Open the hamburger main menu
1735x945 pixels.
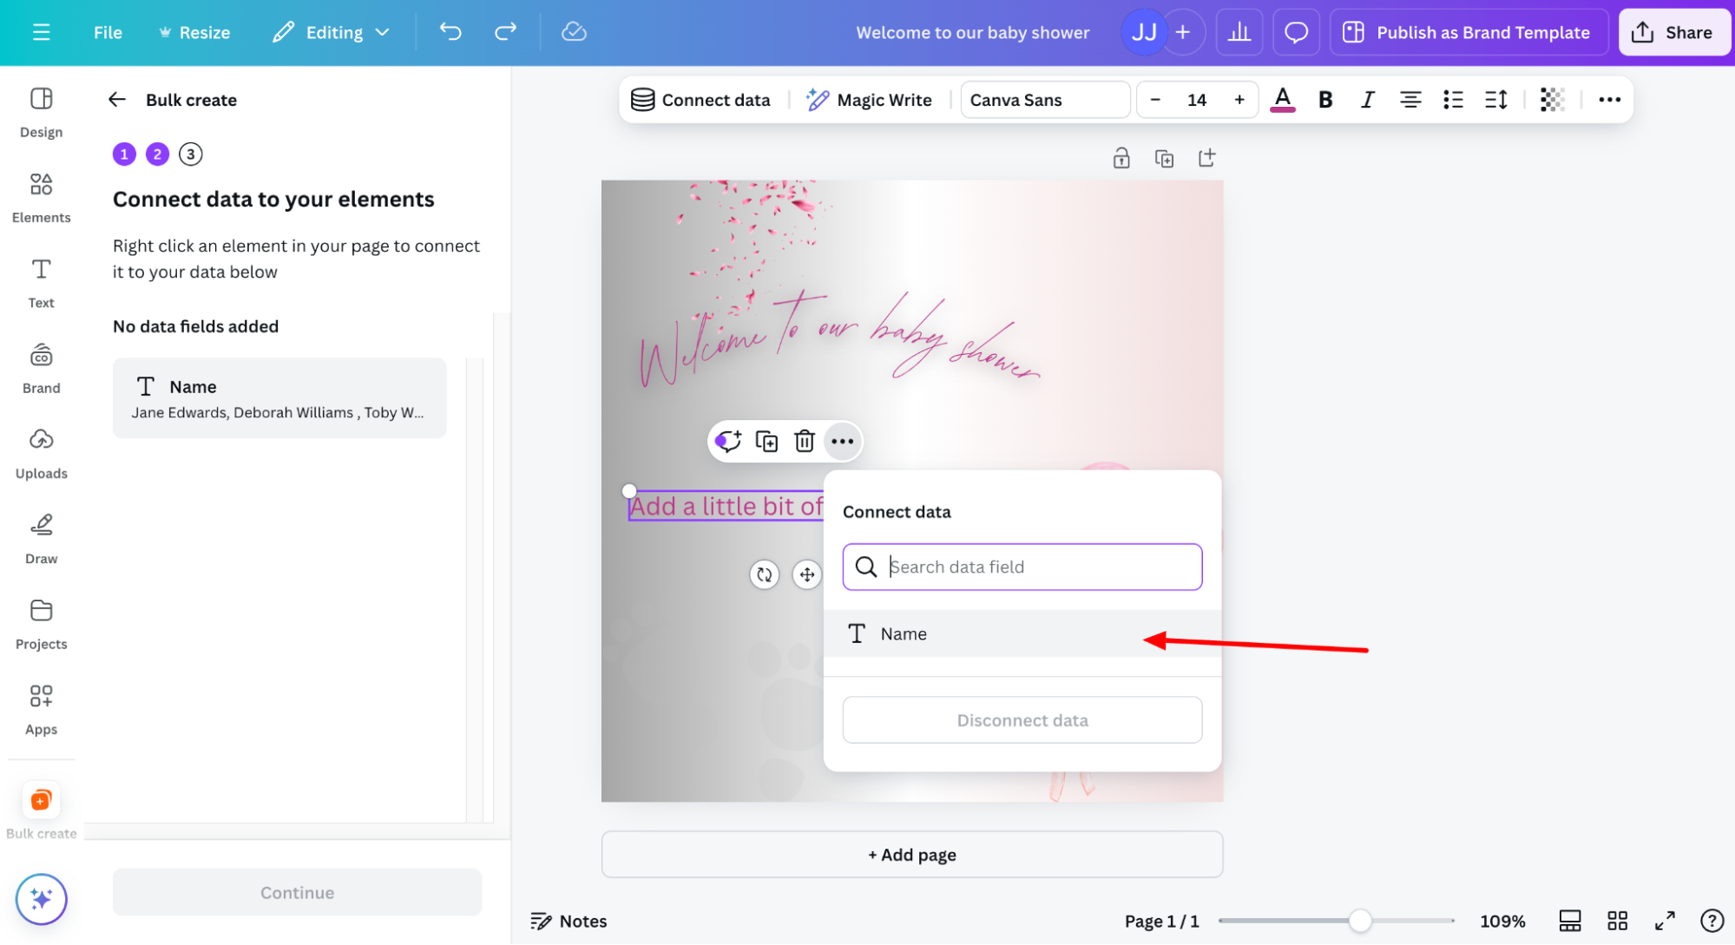[x=41, y=32]
